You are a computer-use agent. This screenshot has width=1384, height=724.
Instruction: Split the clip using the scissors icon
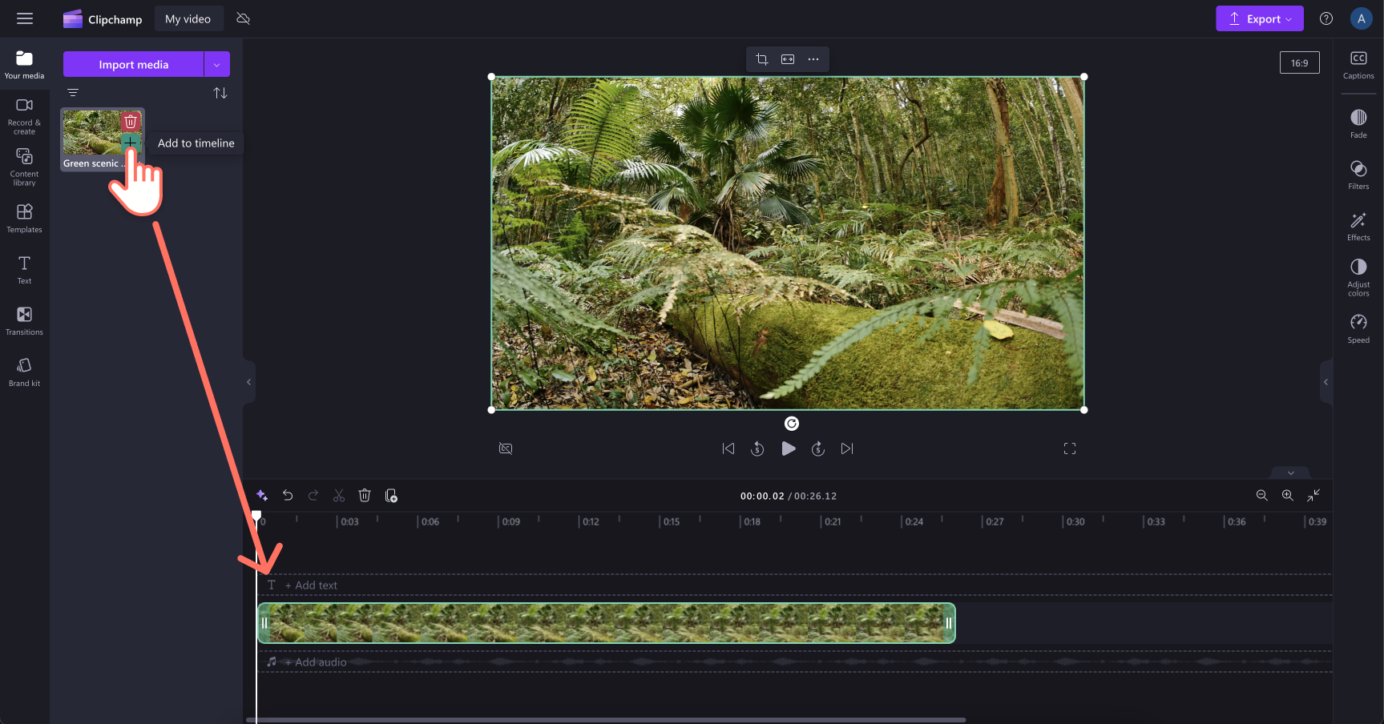tap(339, 495)
